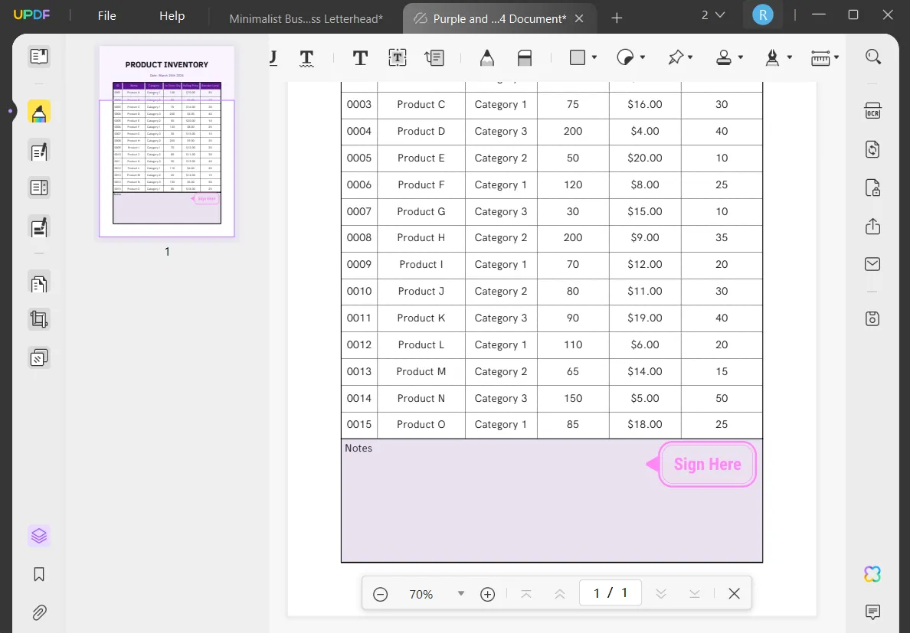
Task: Select the Rectangle shape tool
Action: pyautogui.click(x=578, y=57)
